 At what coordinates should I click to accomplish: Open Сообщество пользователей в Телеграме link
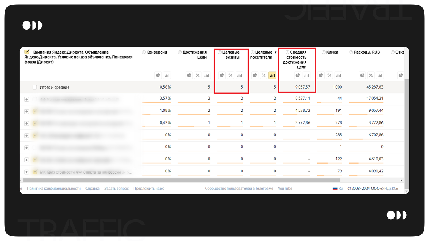pyautogui.click(x=239, y=188)
